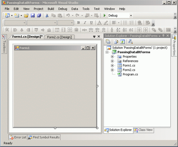Open the Properties side panel tab
The height and width of the screenshot is (147, 178).
tap(174, 45)
